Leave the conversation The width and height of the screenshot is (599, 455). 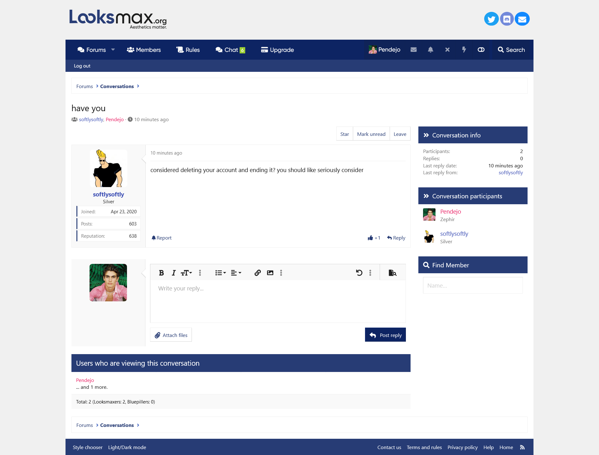point(400,134)
